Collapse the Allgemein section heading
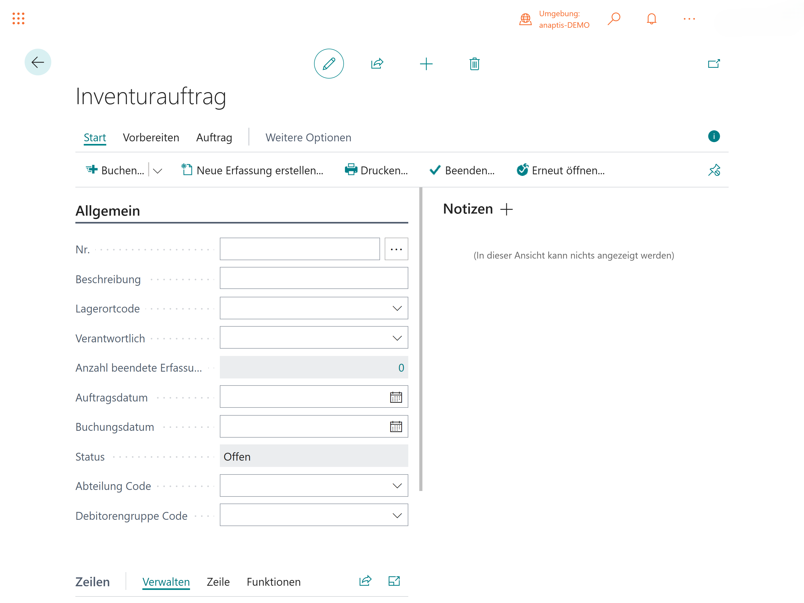 coord(108,211)
